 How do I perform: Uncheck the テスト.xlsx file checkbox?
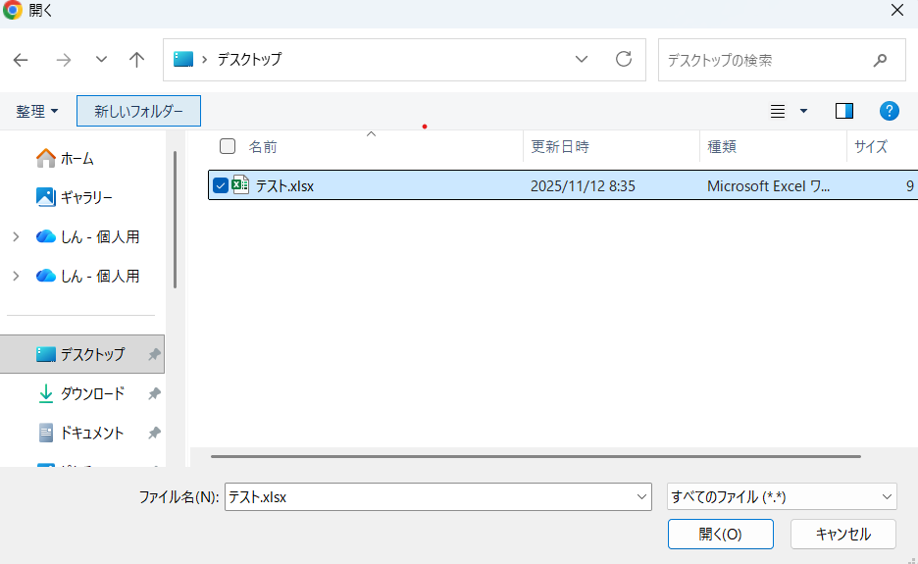pyautogui.click(x=221, y=185)
